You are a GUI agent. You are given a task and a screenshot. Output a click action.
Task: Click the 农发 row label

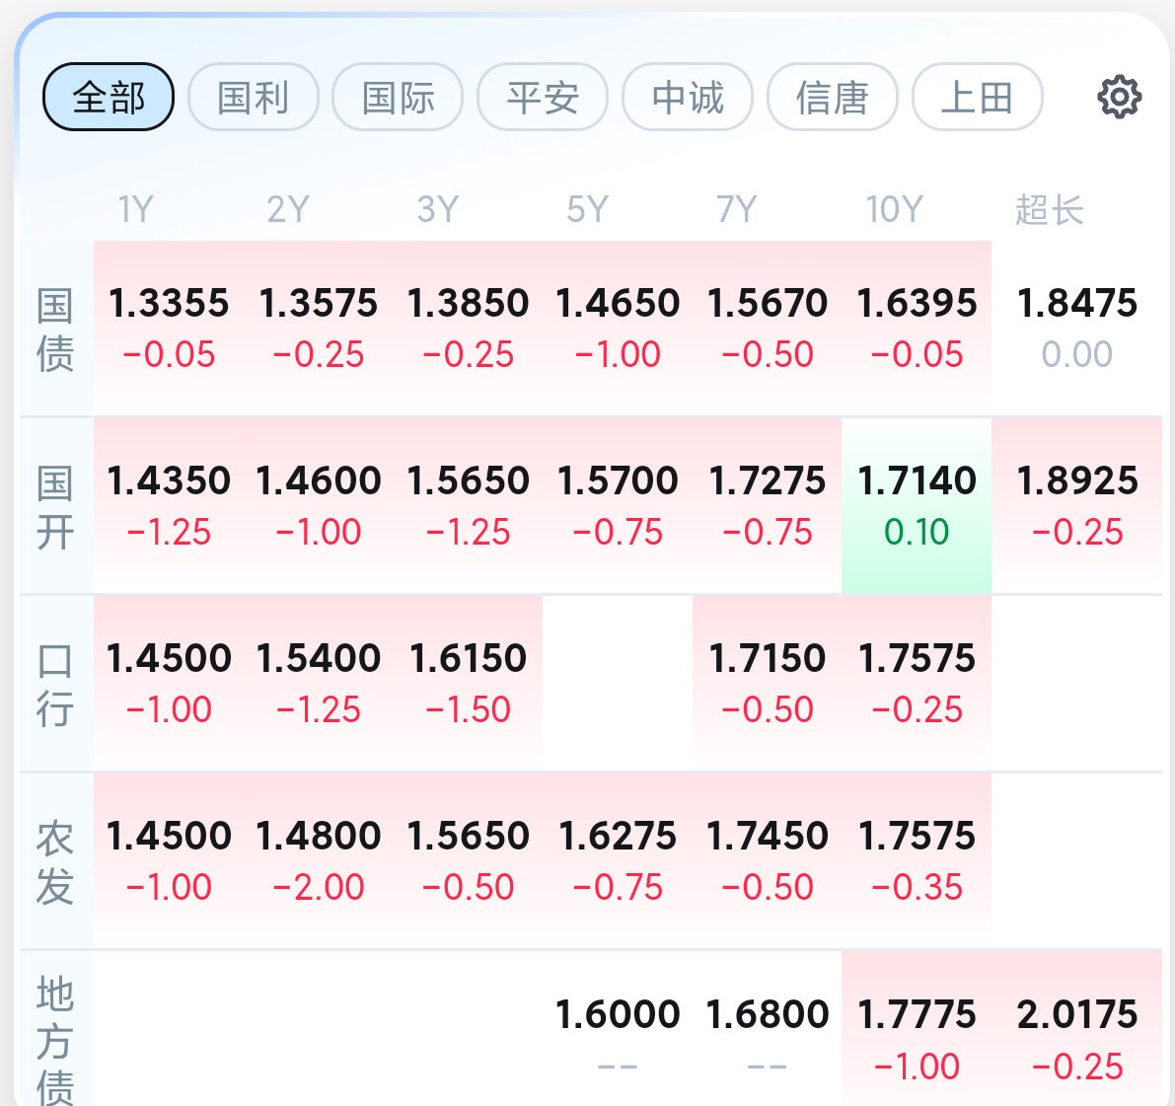(x=55, y=861)
